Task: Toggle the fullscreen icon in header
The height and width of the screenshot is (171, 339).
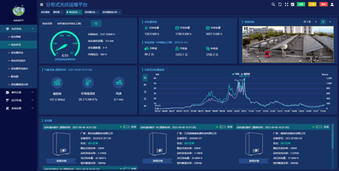Action: pyautogui.click(x=287, y=4)
